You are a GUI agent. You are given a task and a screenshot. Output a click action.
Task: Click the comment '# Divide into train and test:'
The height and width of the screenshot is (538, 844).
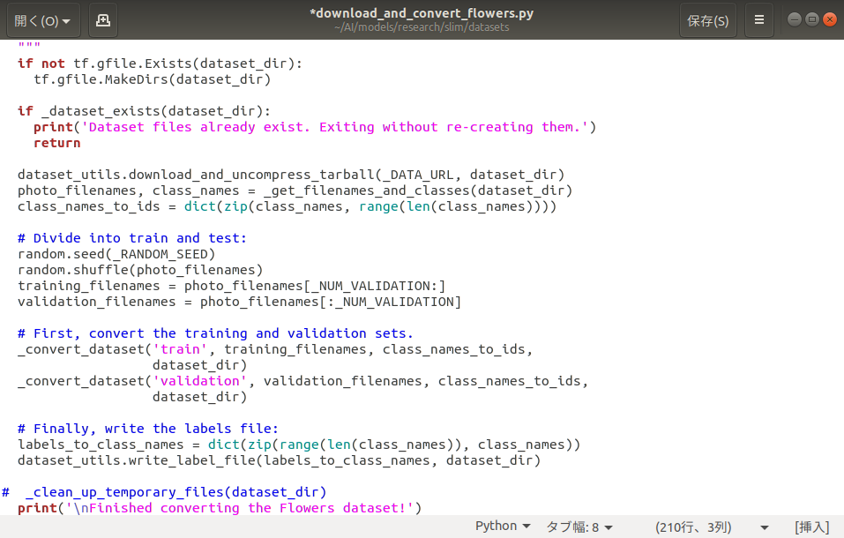[132, 238]
